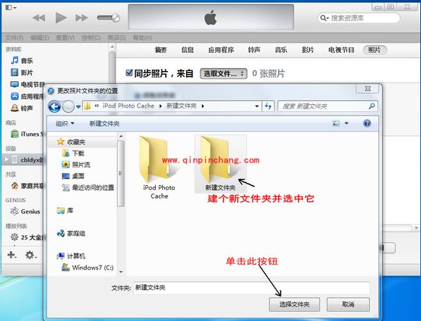Select Genius in the sidebar
The width and height of the screenshot is (421, 321).
[x=25, y=211]
